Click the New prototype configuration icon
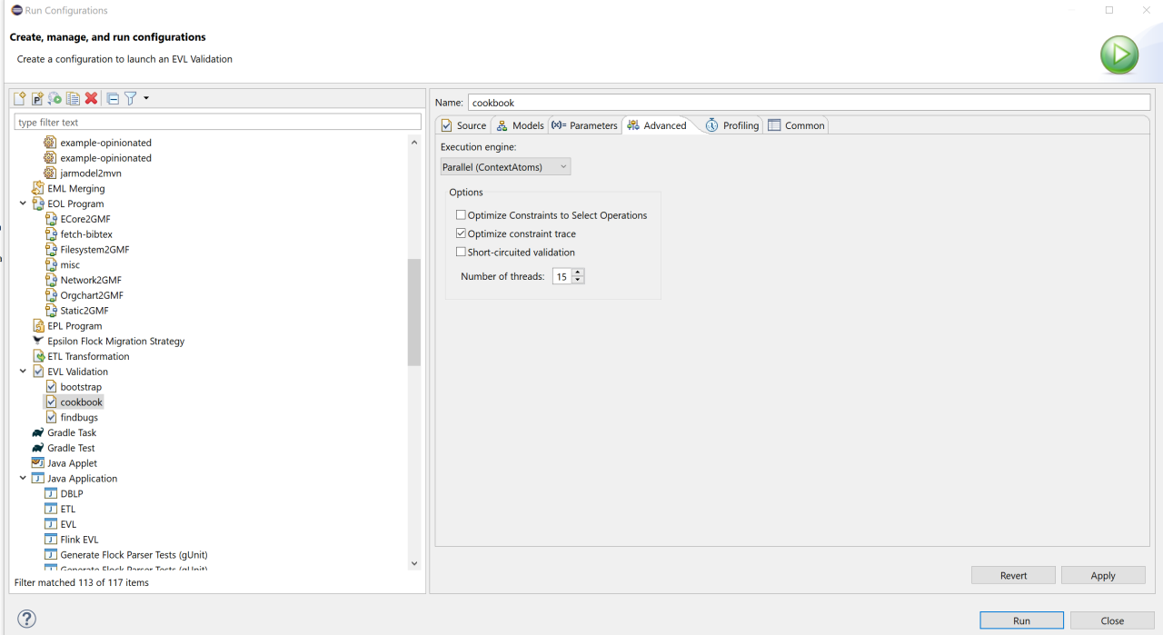The height and width of the screenshot is (635, 1163). click(37, 98)
